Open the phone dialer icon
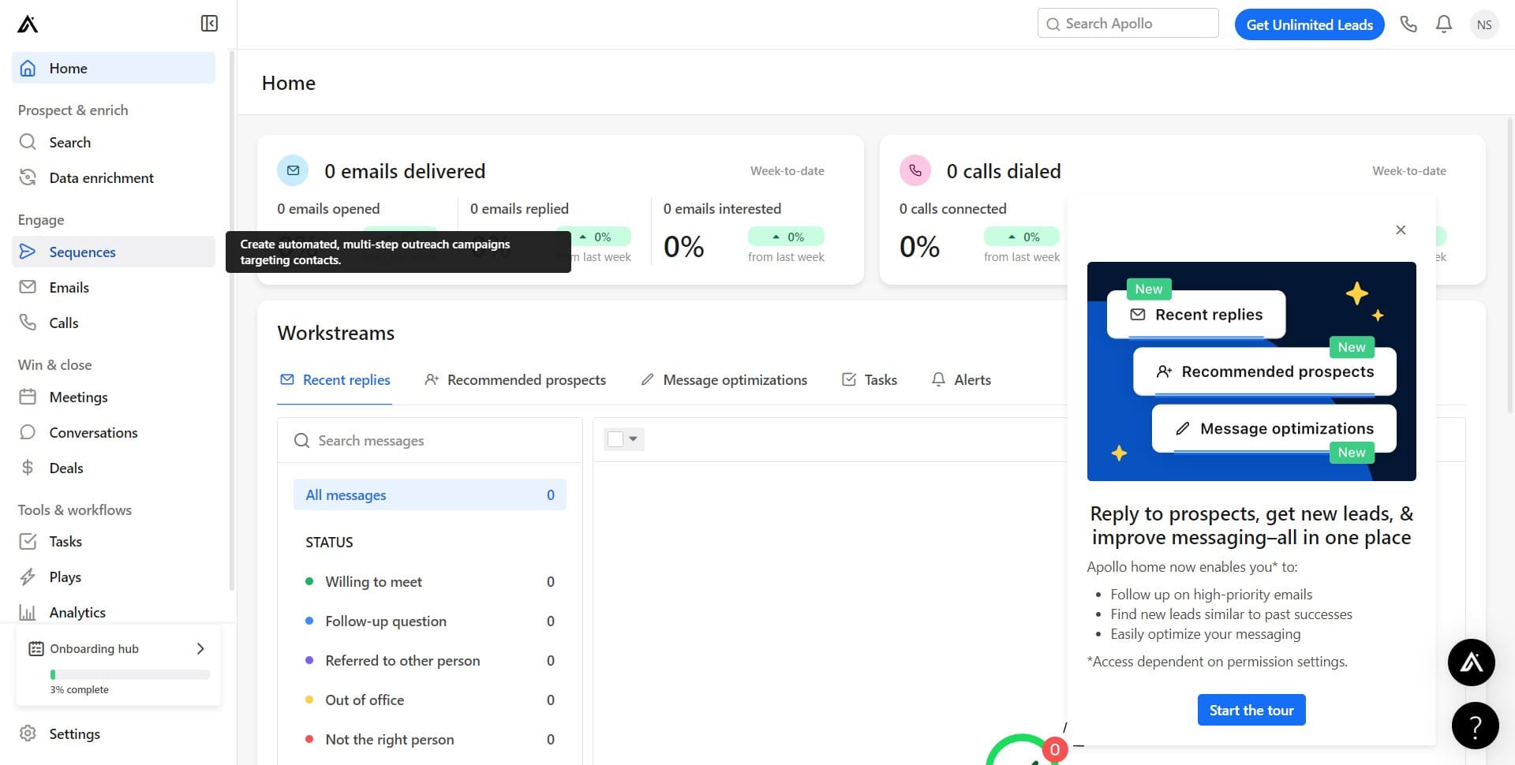This screenshot has height=765, width=1515. click(1408, 24)
